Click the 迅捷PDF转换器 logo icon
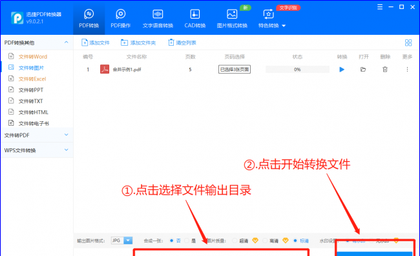The height and width of the screenshot is (256, 420). (17, 17)
